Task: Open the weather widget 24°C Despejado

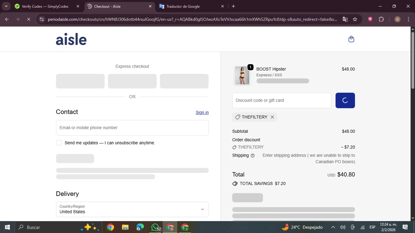Action: [302, 227]
